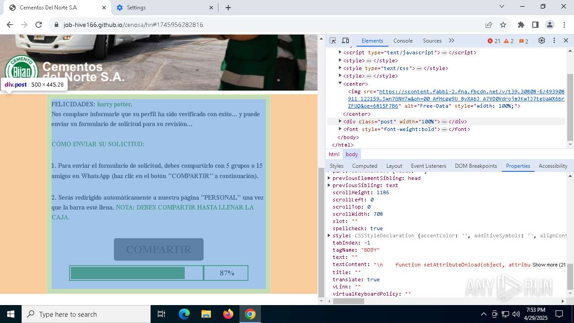Open the Console DevTools tab
The width and height of the screenshot is (574, 323).
tap(403, 41)
